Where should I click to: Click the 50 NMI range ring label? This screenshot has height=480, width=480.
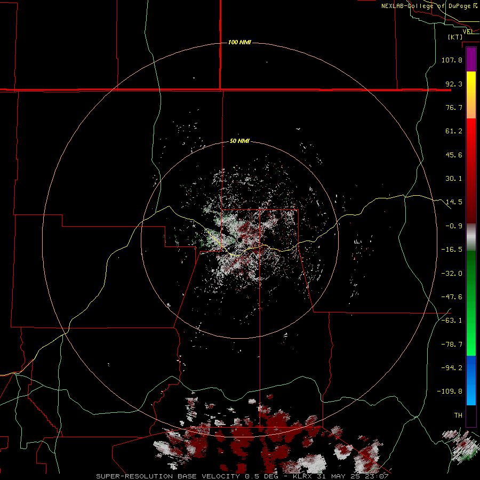point(239,141)
